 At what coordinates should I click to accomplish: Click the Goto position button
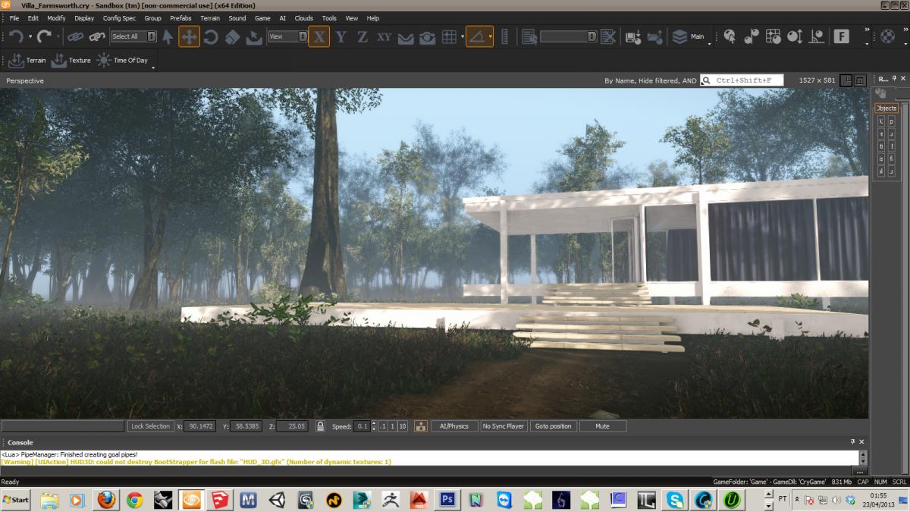[554, 426]
